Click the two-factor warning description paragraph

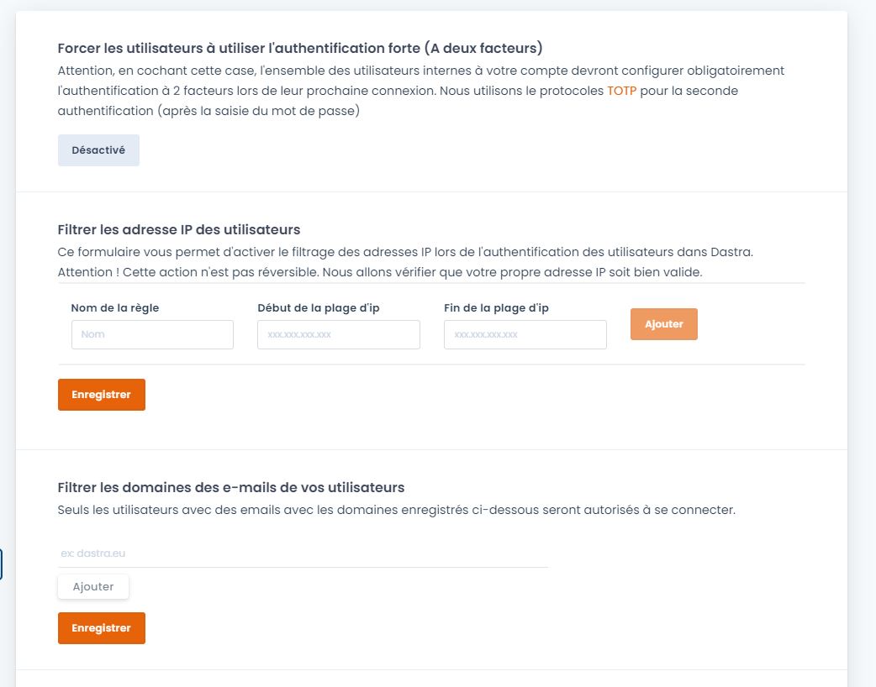[x=420, y=91]
